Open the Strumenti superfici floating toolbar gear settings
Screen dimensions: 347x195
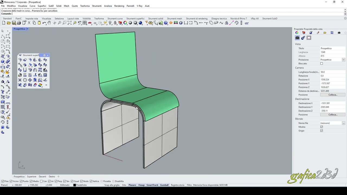coord(44,55)
